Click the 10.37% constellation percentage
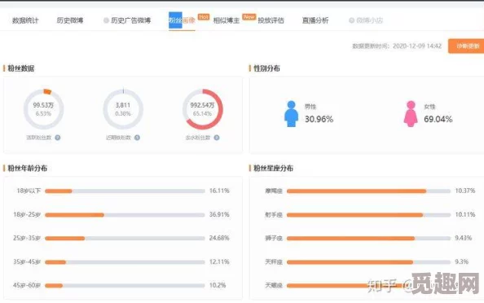Viewport: 484px width, 303px height. click(465, 191)
